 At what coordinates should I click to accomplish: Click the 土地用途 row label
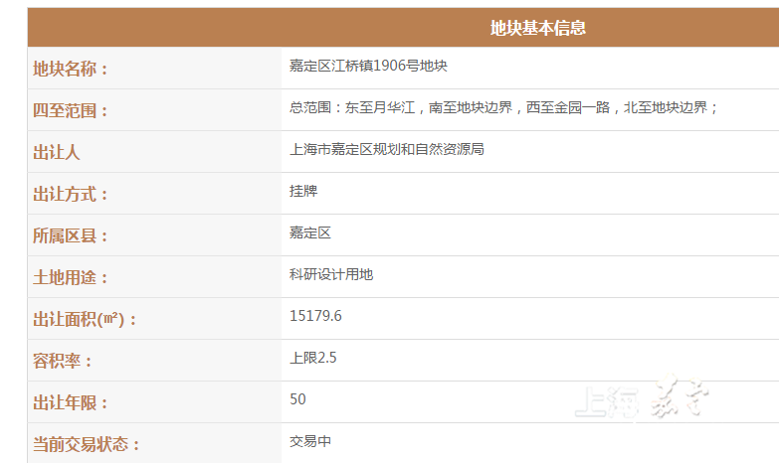tap(71, 278)
